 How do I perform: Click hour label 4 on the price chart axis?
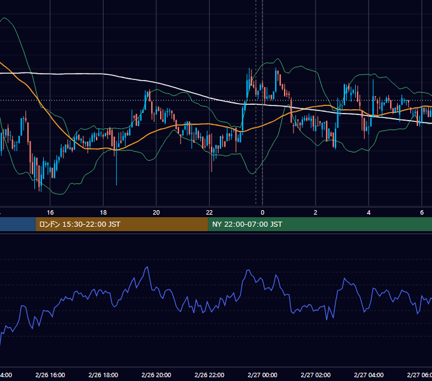[x=368, y=213]
